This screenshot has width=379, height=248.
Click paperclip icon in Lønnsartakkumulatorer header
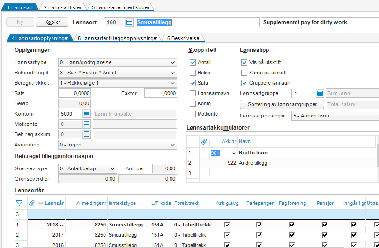pyautogui.click(x=204, y=141)
